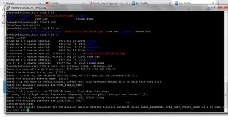Click 'ords.war' in the ls -l listing
Screen dimensions: 228x128
pos(93,57)
